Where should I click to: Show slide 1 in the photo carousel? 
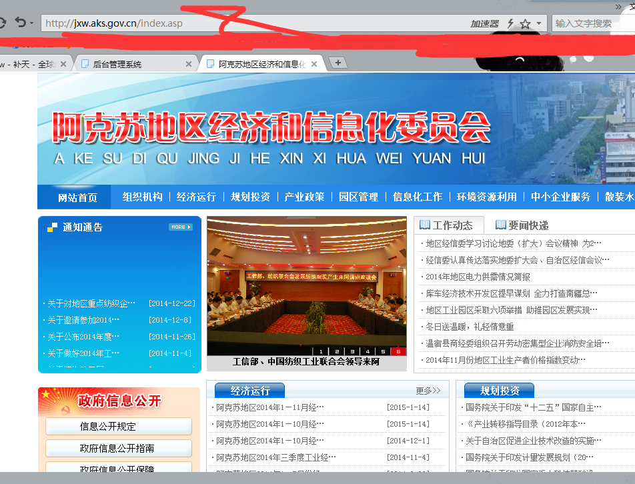click(321, 351)
